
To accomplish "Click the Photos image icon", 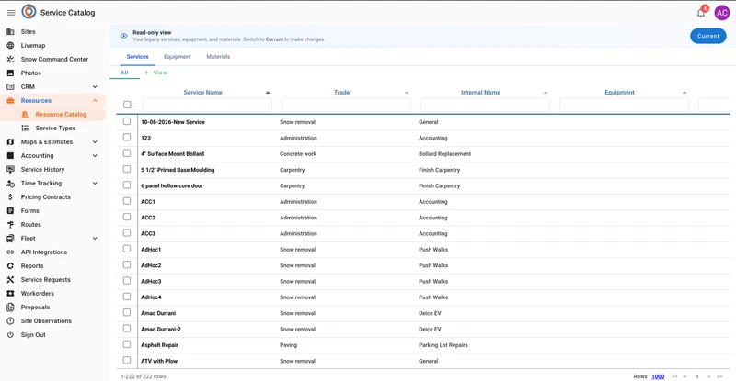I will (10, 73).
